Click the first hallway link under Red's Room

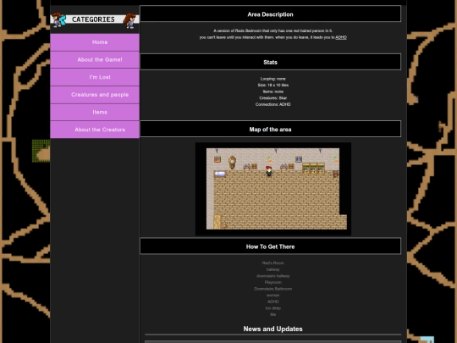coord(273,269)
